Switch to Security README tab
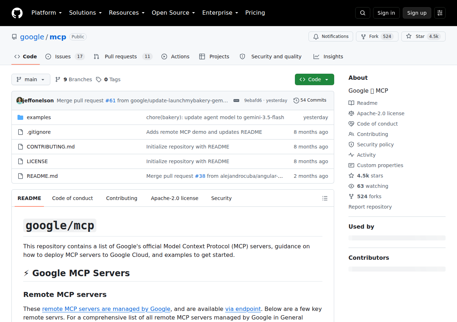This screenshot has width=457, height=322. click(221, 198)
